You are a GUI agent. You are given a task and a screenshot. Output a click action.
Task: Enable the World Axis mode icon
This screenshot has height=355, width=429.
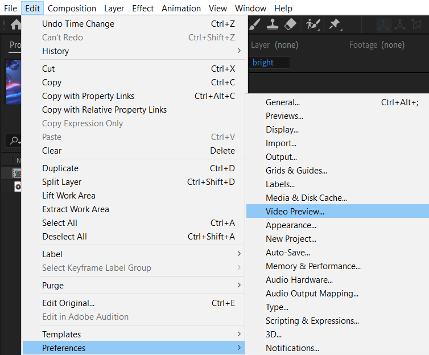tap(401, 24)
